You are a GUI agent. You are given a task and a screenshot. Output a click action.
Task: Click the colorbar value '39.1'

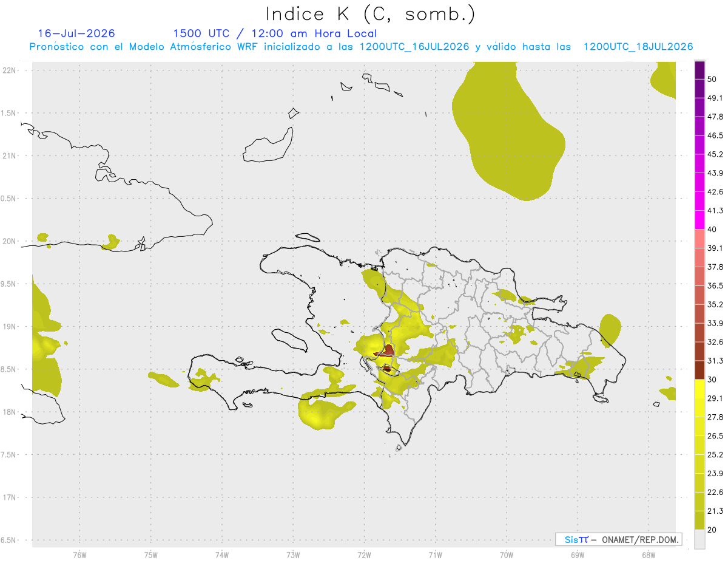tap(715, 248)
